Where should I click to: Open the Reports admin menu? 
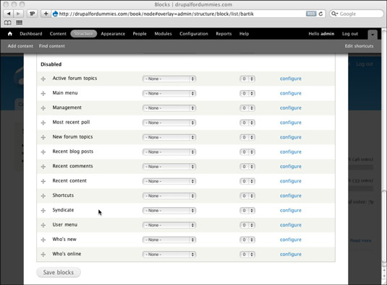[x=224, y=34]
